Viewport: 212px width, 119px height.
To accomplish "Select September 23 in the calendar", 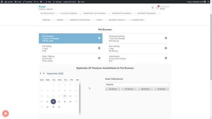I will (59, 101).
